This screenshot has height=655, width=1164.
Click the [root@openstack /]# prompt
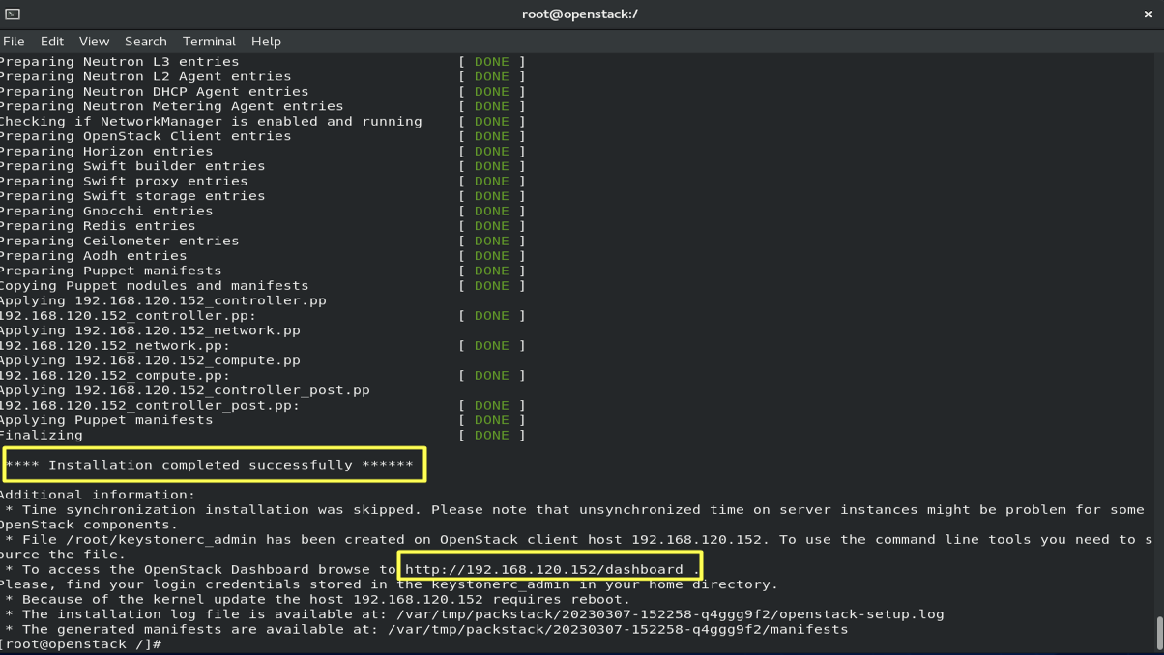(x=80, y=644)
